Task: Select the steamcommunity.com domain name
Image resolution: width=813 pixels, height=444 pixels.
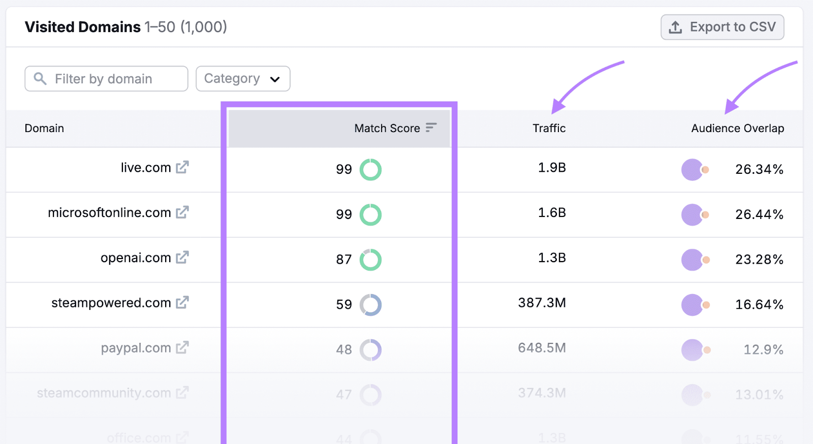Action: tap(104, 393)
